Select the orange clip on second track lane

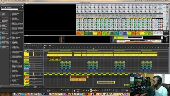click(x=55, y=57)
